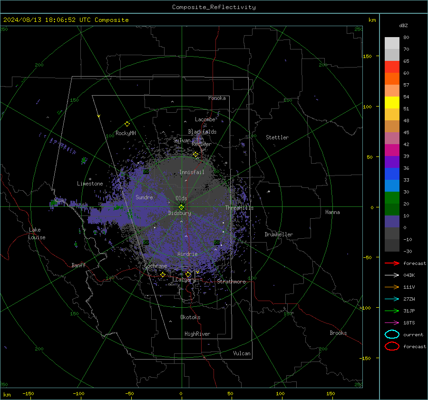This screenshot has height=400, width=428.
Task: Click the cyan 27ZW arrow icon
Action: [392, 299]
